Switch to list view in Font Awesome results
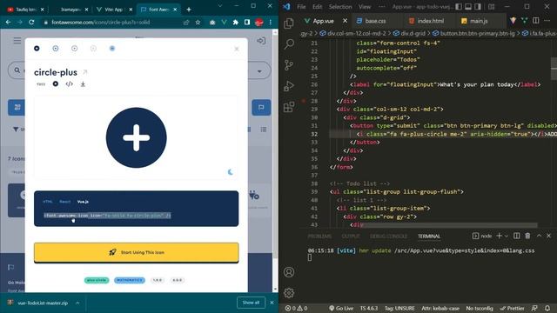 pyautogui.click(x=263, y=130)
